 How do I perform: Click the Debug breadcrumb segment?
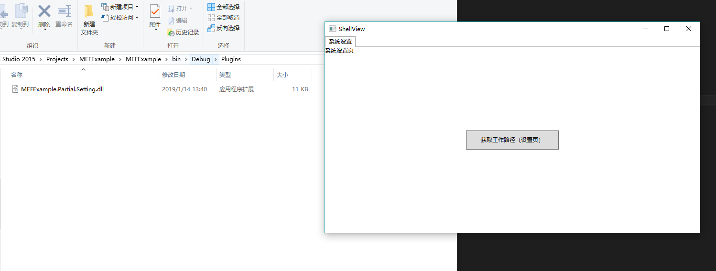click(201, 59)
